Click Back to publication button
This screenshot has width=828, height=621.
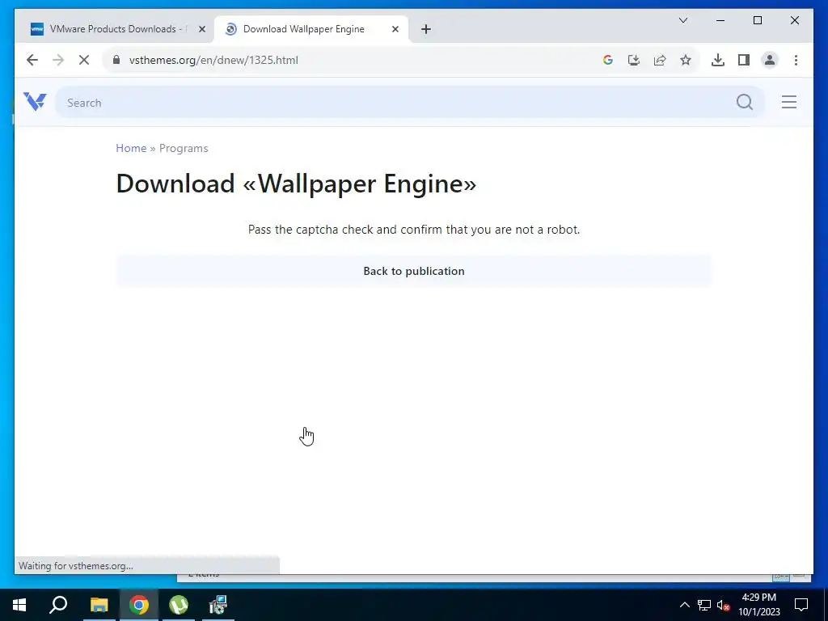point(414,271)
